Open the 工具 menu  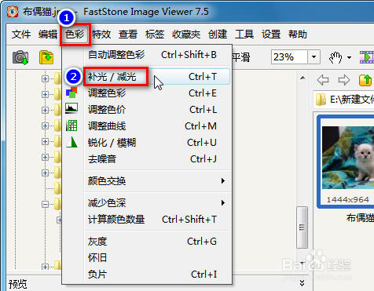[244, 35]
